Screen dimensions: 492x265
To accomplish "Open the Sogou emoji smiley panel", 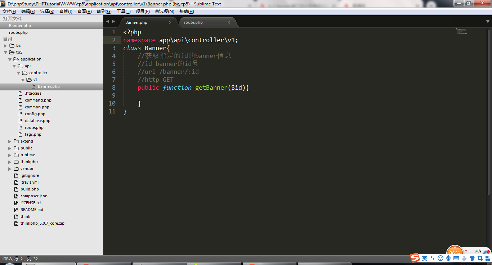I will (x=440, y=258).
